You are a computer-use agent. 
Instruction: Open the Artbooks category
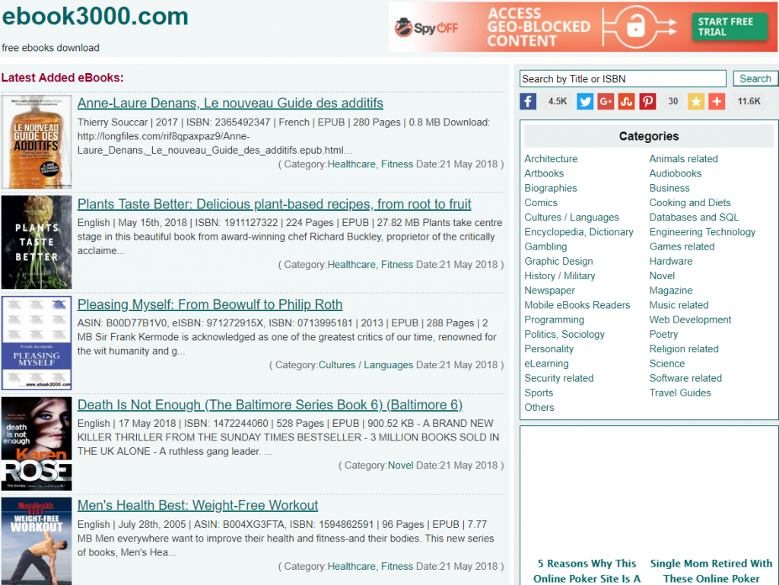pos(544,173)
